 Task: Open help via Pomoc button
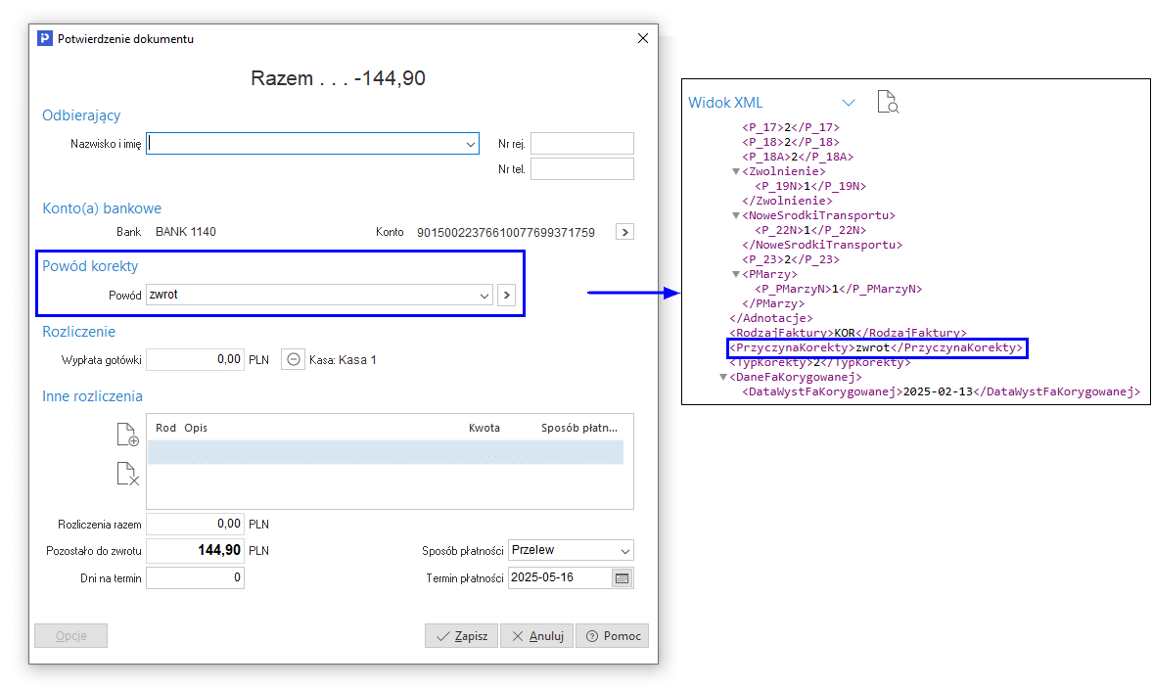614,636
